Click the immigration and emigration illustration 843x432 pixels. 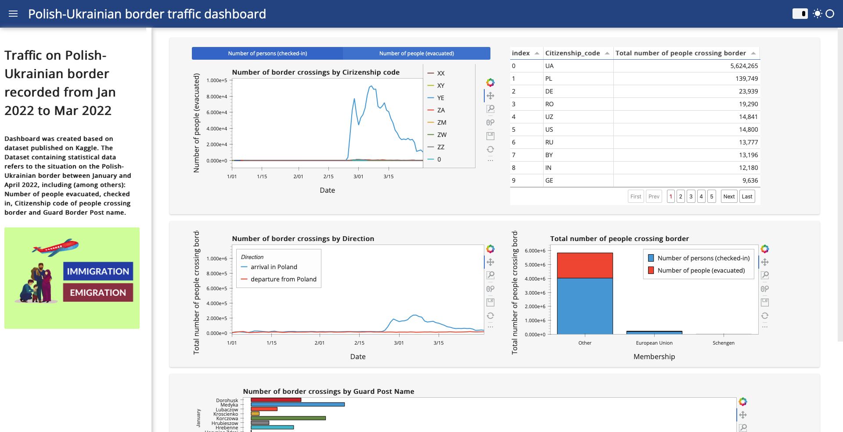(x=72, y=277)
